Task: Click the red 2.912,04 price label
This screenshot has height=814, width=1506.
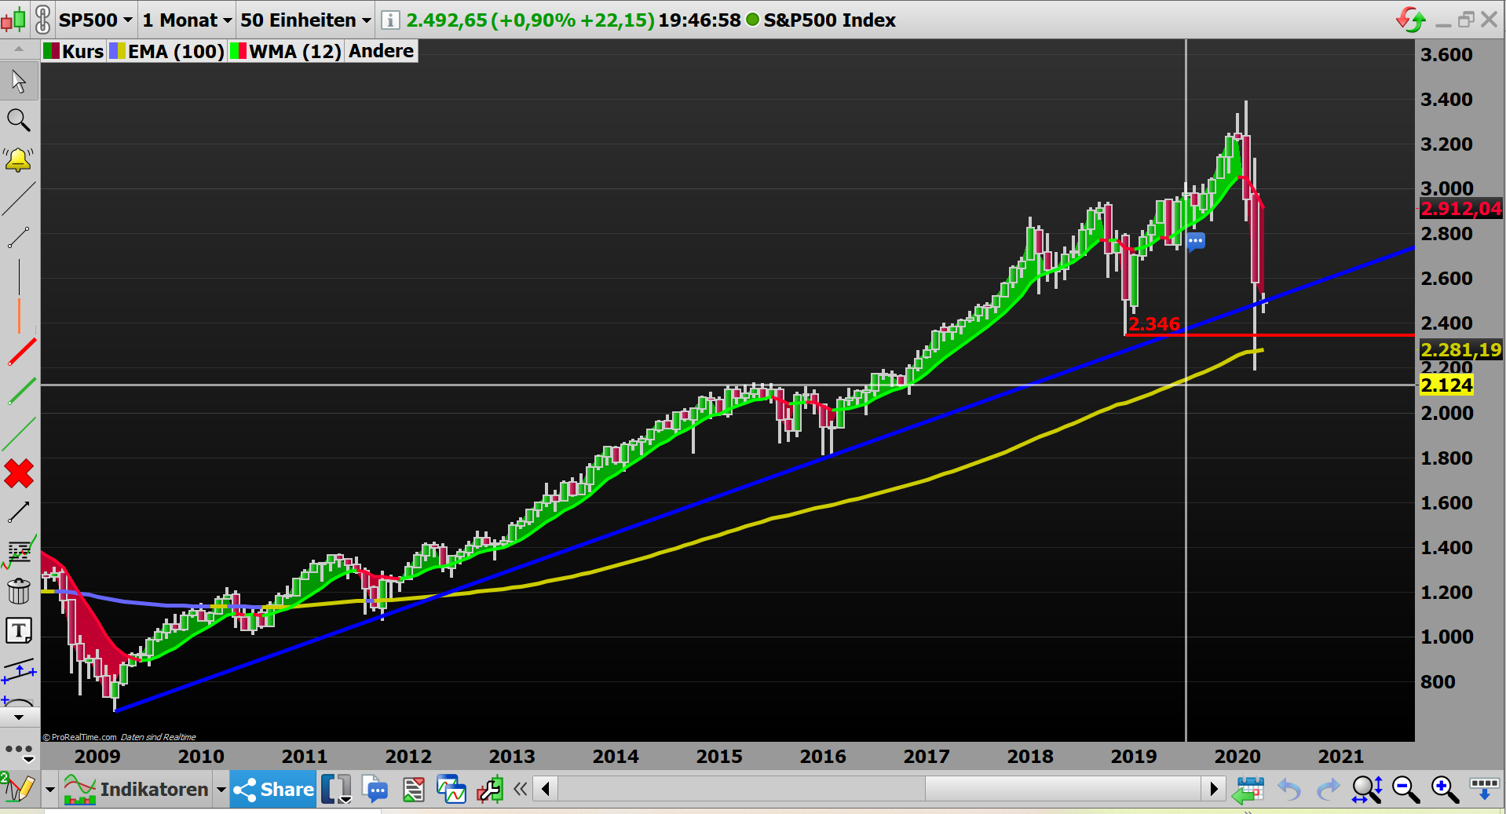Action: 1460,209
